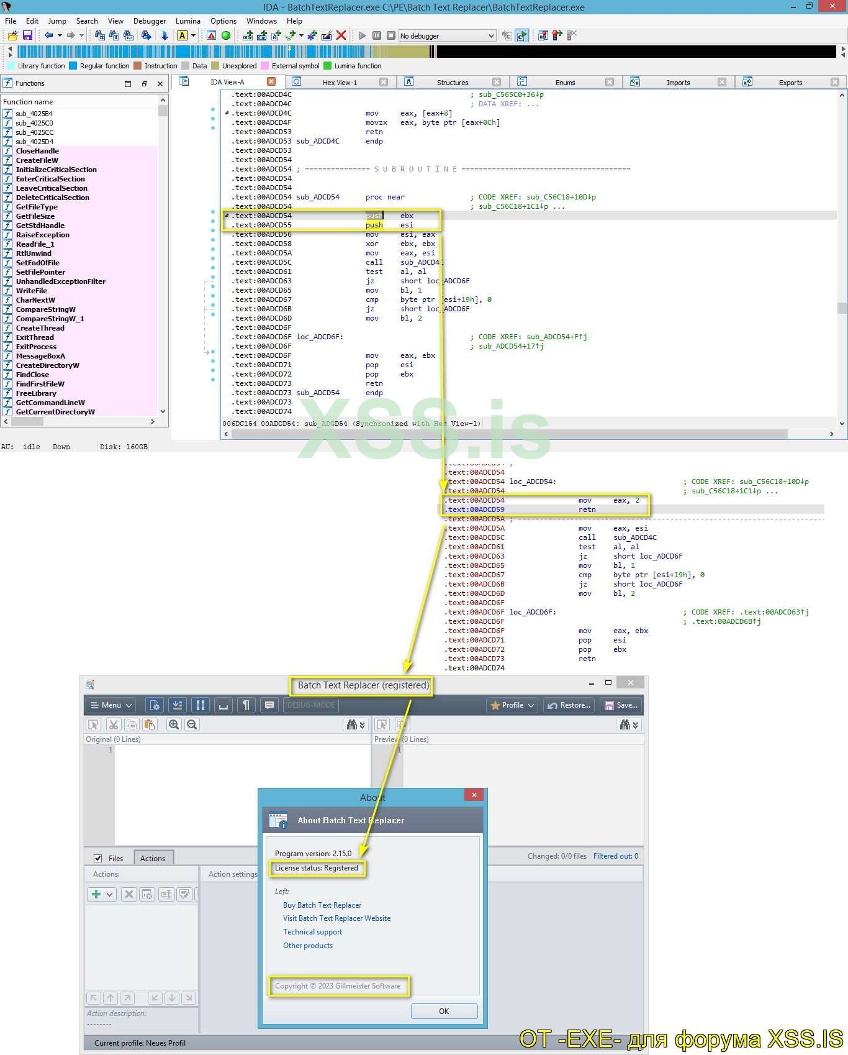The image size is (848, 1055).
Task: Switch to the Enums tab
Action: point(565,82)
